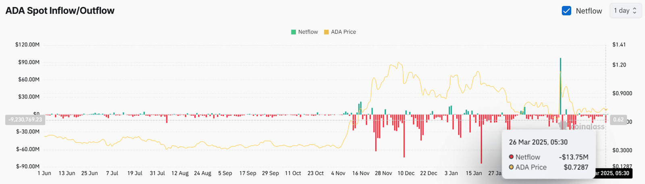Click the $120.00M left axis label
Image resolution: width=645 pixels, height=184 pixels.
pos(27,44)
